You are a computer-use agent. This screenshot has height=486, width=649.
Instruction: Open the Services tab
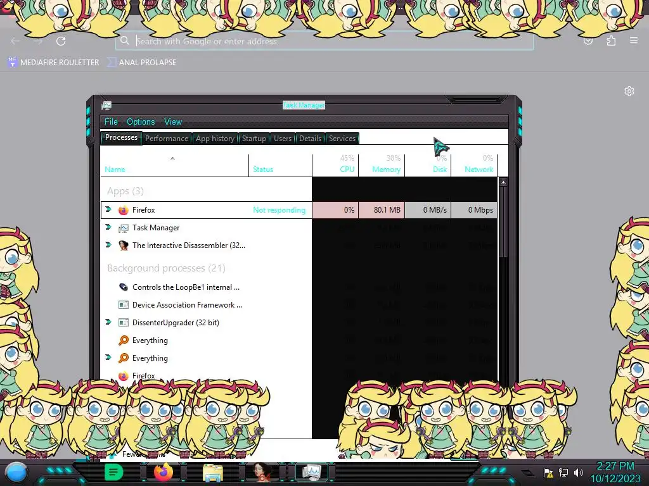click(342, 139)
